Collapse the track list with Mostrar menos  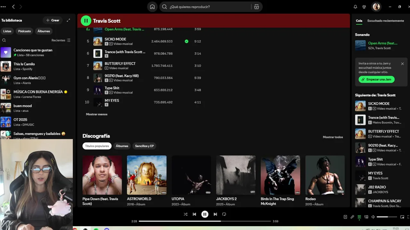(97, 114)
